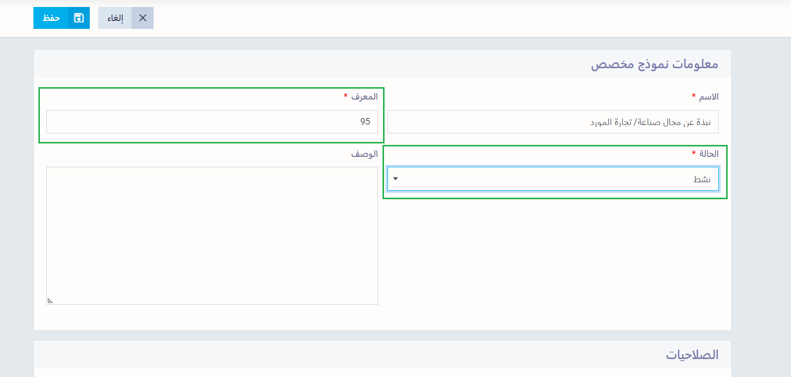Click the الحالة field label
This screenshot has height=377, width=791.
point(708,154)
